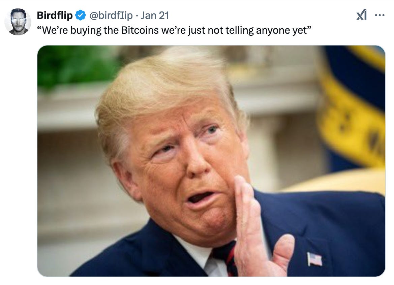Click the blue verified checkmark badge
Screen dimensions: 394x285
(81, 15)
